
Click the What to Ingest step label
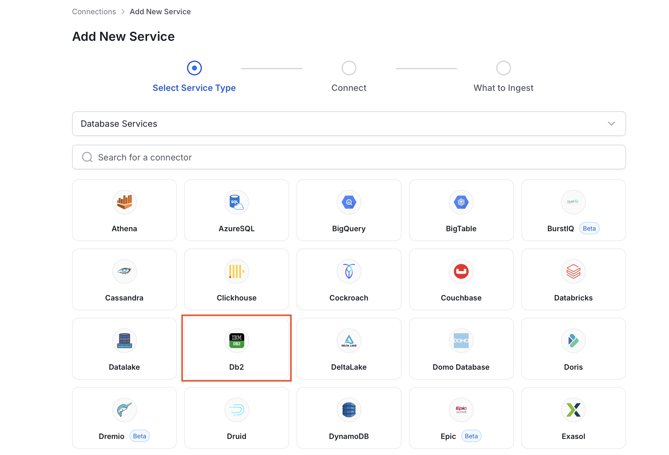(x=503, y=88)
